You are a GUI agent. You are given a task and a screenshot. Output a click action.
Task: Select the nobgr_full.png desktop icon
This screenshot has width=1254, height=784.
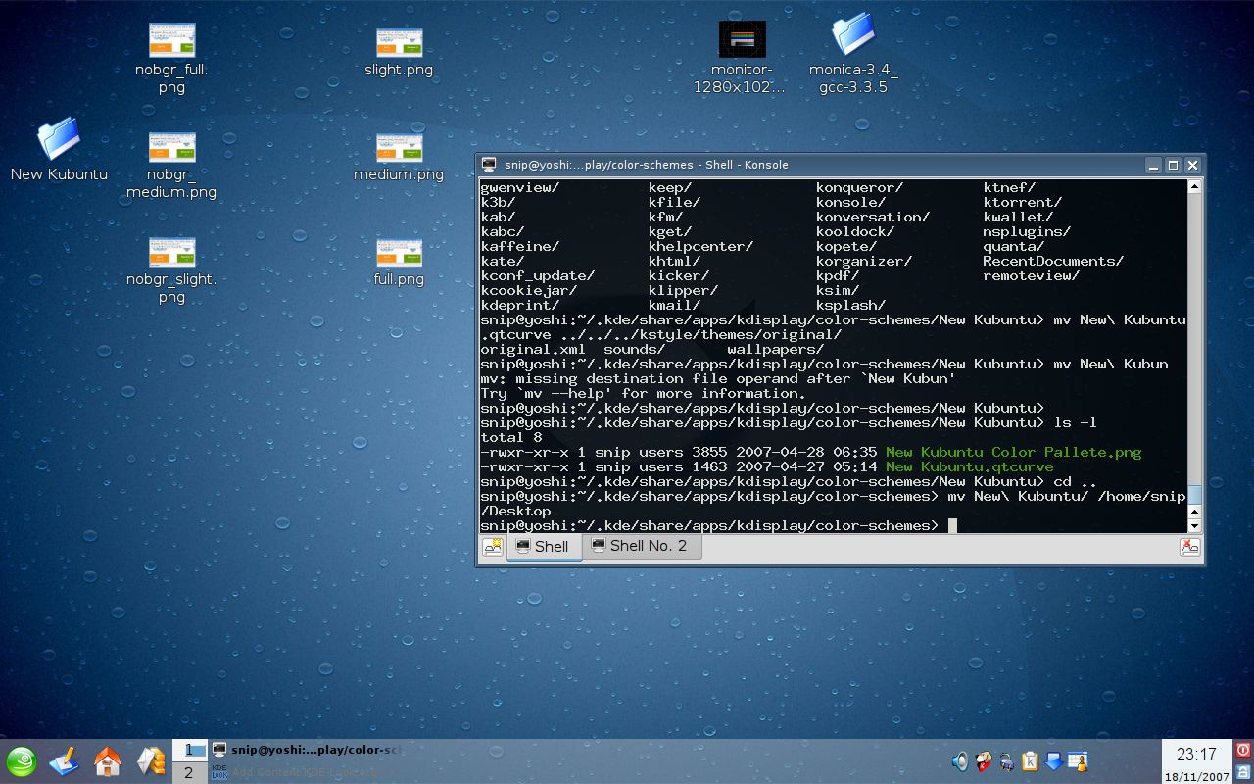coord(171,59)
